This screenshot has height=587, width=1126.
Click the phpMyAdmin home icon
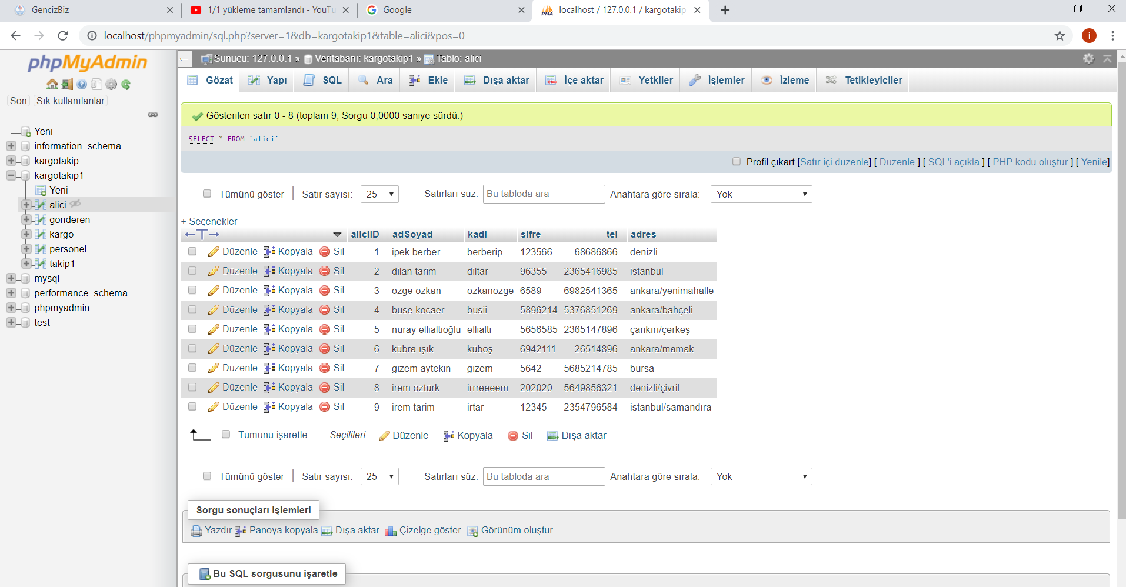coord(52,84)
